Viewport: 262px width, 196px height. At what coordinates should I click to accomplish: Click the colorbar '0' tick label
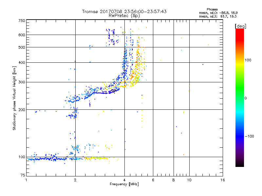[x=246, y=98]
